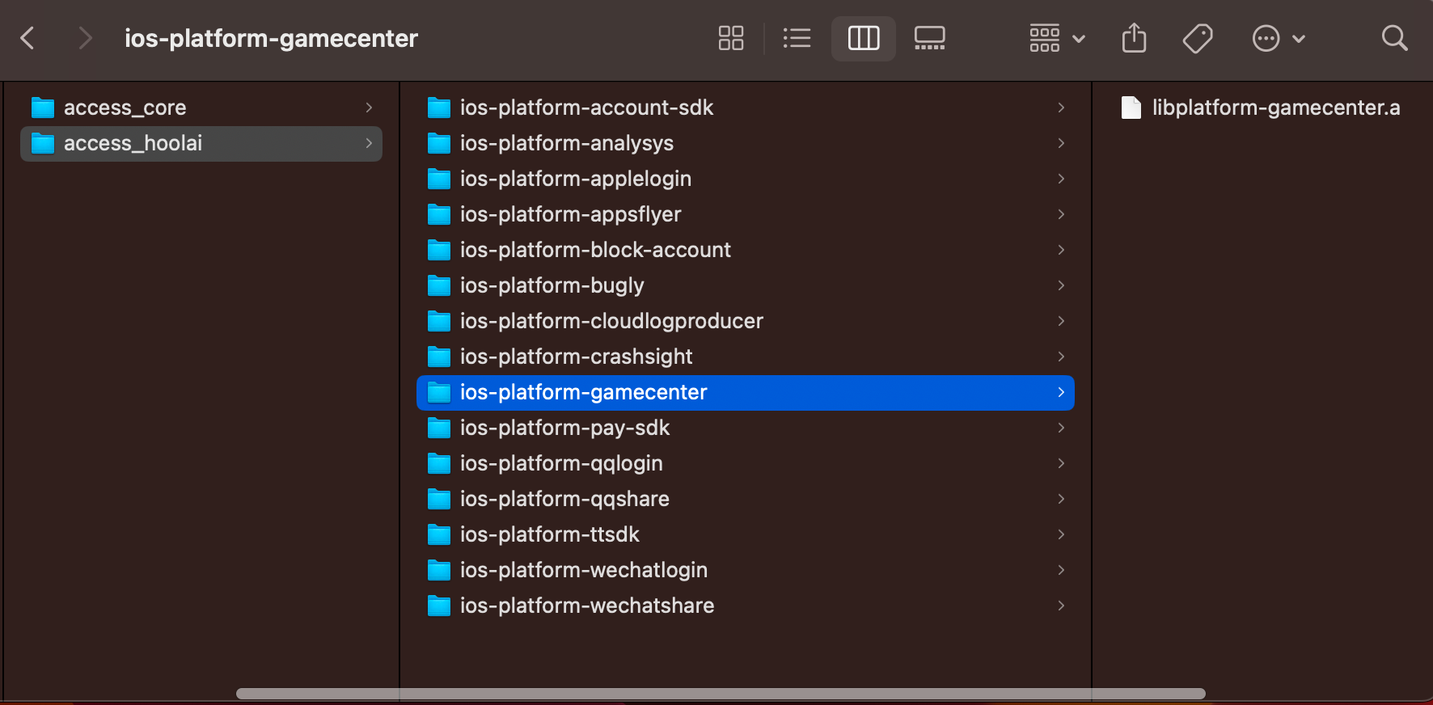Switch to icon grid view
Screen dimensions: 1433x705
pyautogui.click(x=731, y=38)
